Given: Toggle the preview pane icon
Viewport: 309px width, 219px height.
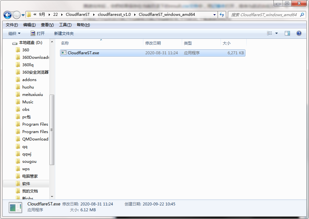Looking at the screenshot, I should pyautogui.click(x=287, y=33).
